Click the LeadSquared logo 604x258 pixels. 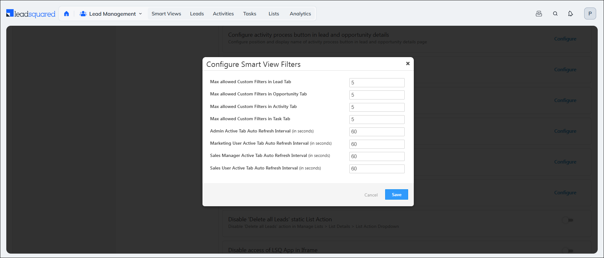pyautogui.click(x=31, y=13)
